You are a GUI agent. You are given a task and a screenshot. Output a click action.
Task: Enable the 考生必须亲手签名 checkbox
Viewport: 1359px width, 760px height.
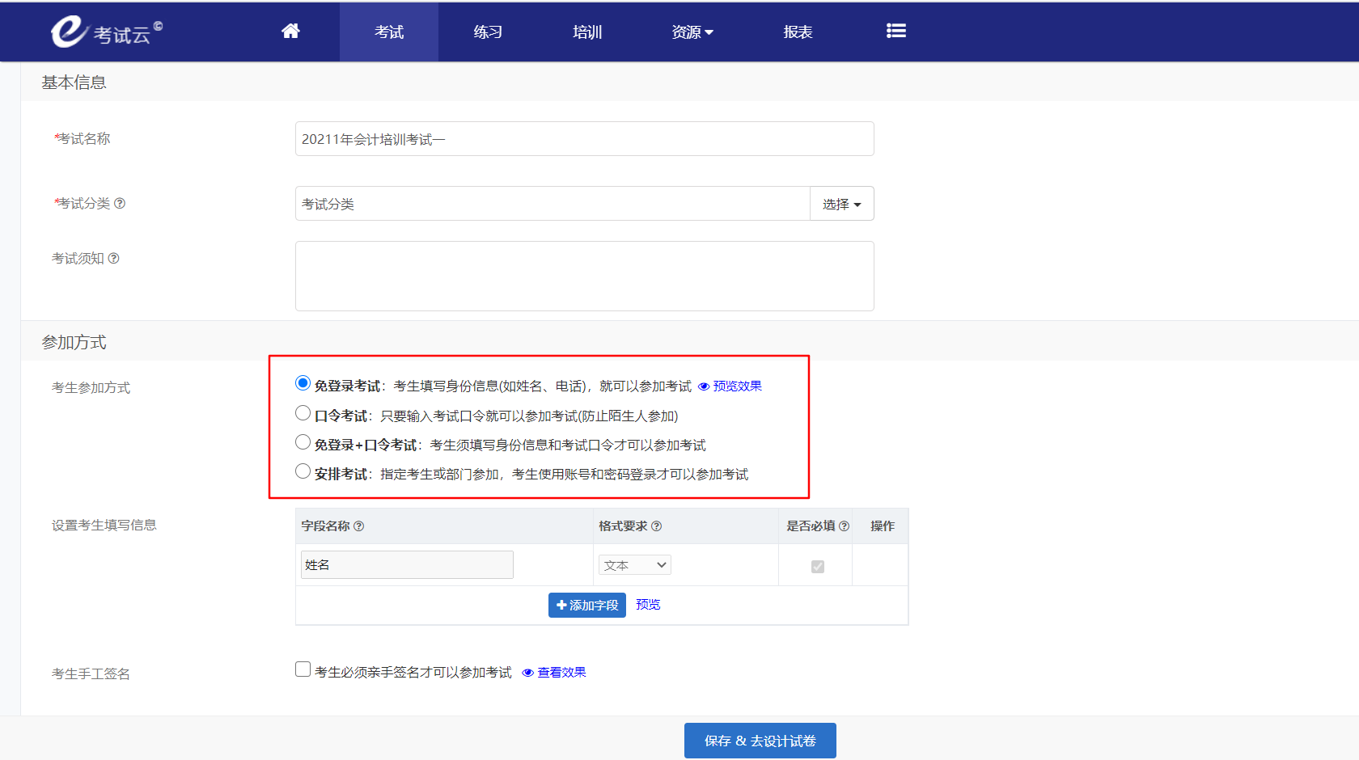coord(303,669)
